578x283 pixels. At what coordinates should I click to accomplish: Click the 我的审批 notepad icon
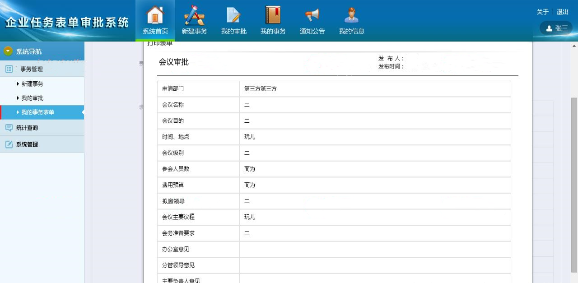coord(233,15)
